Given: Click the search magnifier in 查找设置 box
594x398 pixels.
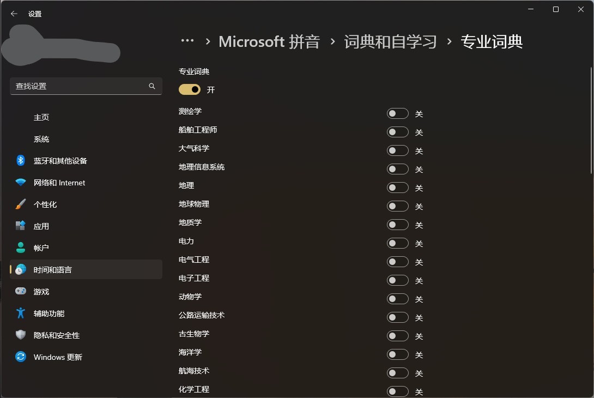Looking at the screenshot, I should click(152, 86).
